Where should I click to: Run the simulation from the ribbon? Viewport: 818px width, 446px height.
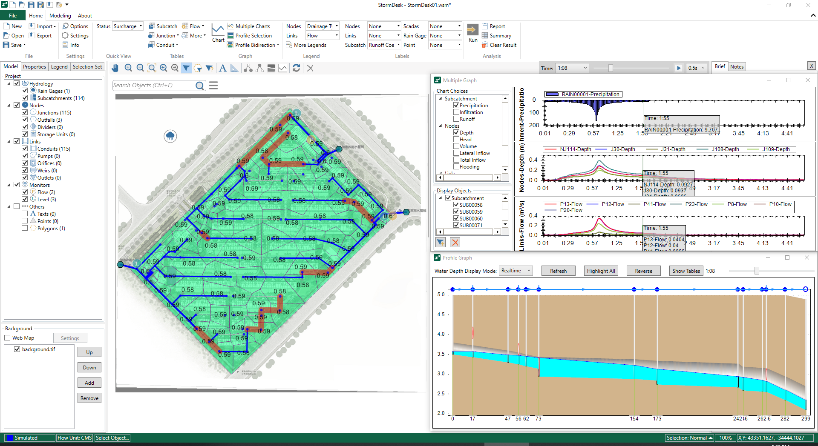[473, 33]
